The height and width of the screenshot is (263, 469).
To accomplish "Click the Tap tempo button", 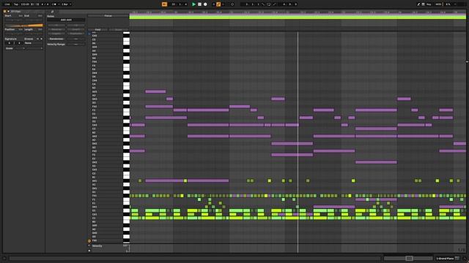I will click(x=16, y=4).
